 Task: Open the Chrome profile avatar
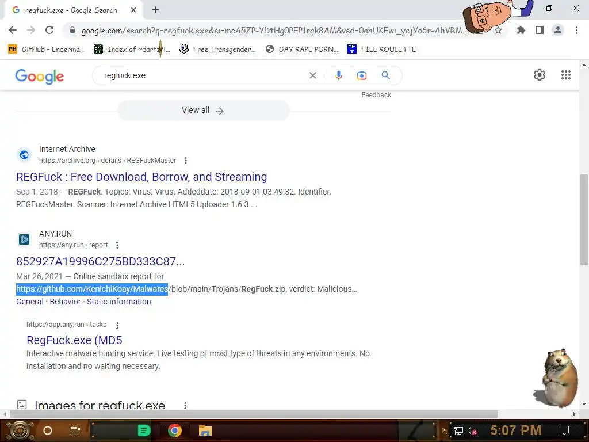click(558, 30)
